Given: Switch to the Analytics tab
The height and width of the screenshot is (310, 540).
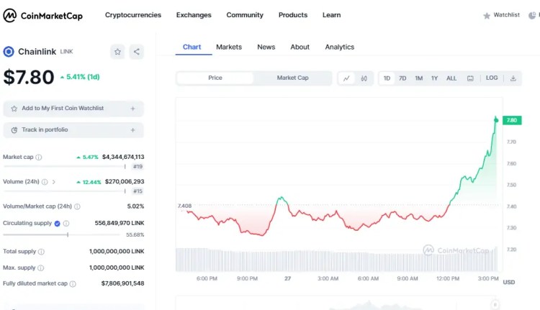Looking at the screenshot, I should (340, 47).
